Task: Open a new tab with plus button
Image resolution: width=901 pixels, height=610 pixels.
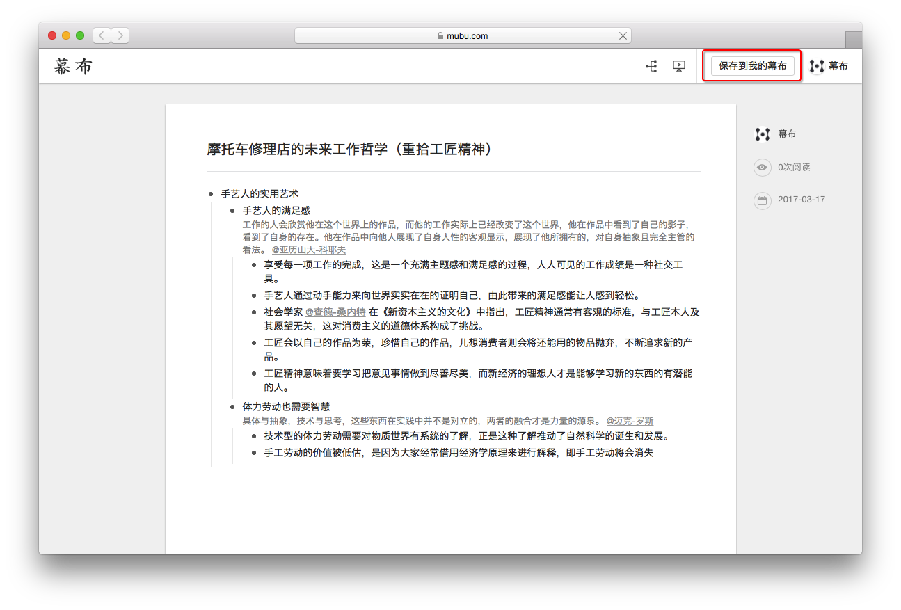Action: click(854, 40)
